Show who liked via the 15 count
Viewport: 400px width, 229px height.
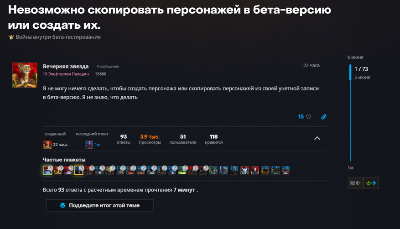pos(301,116)
